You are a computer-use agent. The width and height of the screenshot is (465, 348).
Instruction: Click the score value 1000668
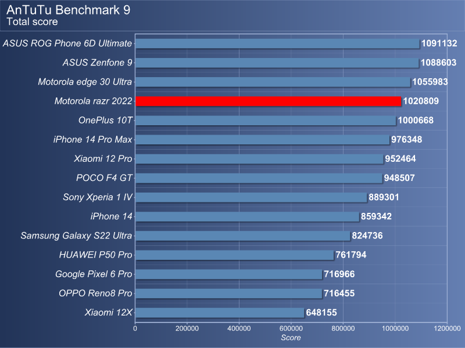tap(416, 121)
